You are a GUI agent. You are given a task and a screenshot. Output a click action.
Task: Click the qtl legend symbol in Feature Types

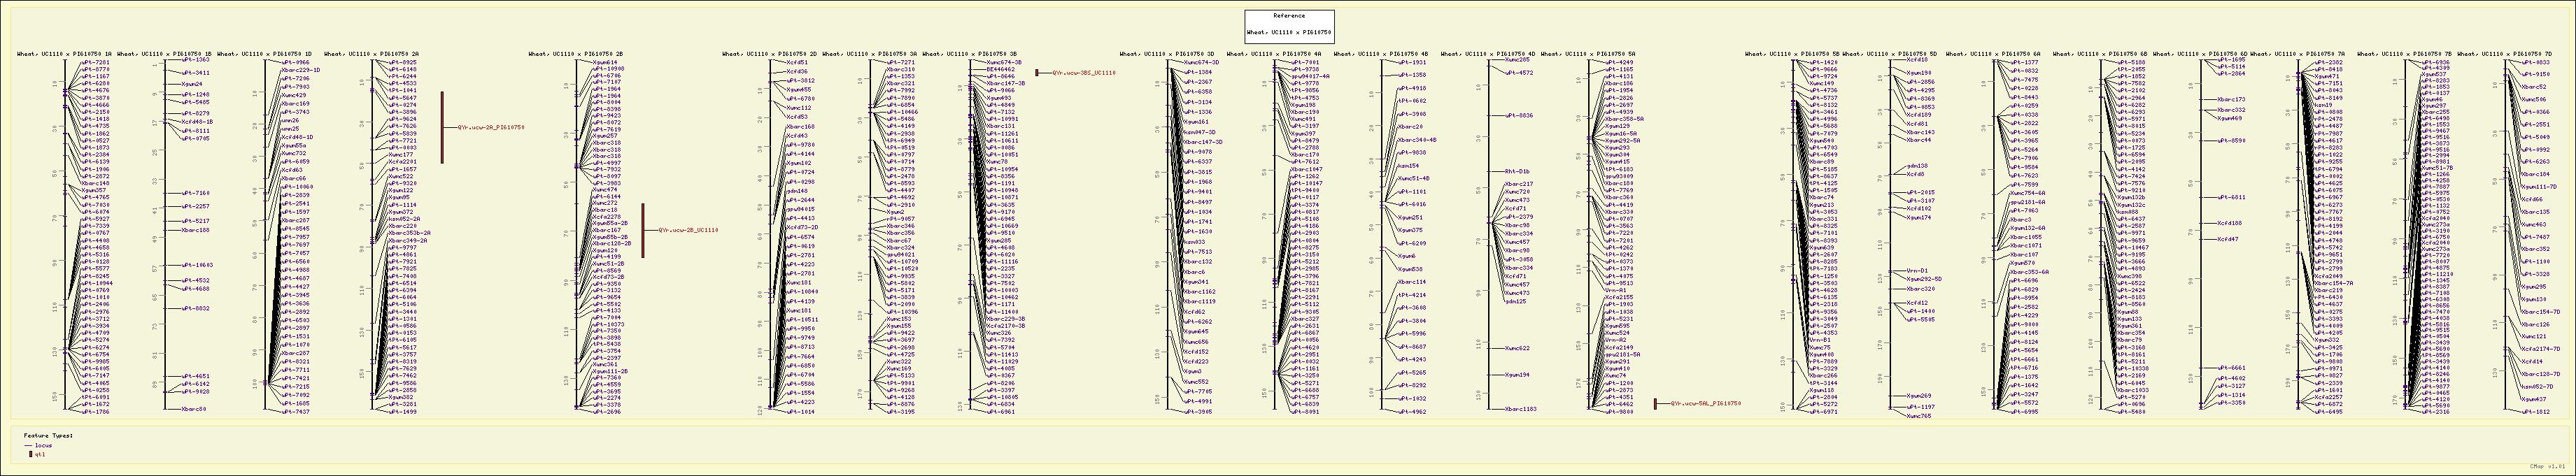click(x=30, y=454)
